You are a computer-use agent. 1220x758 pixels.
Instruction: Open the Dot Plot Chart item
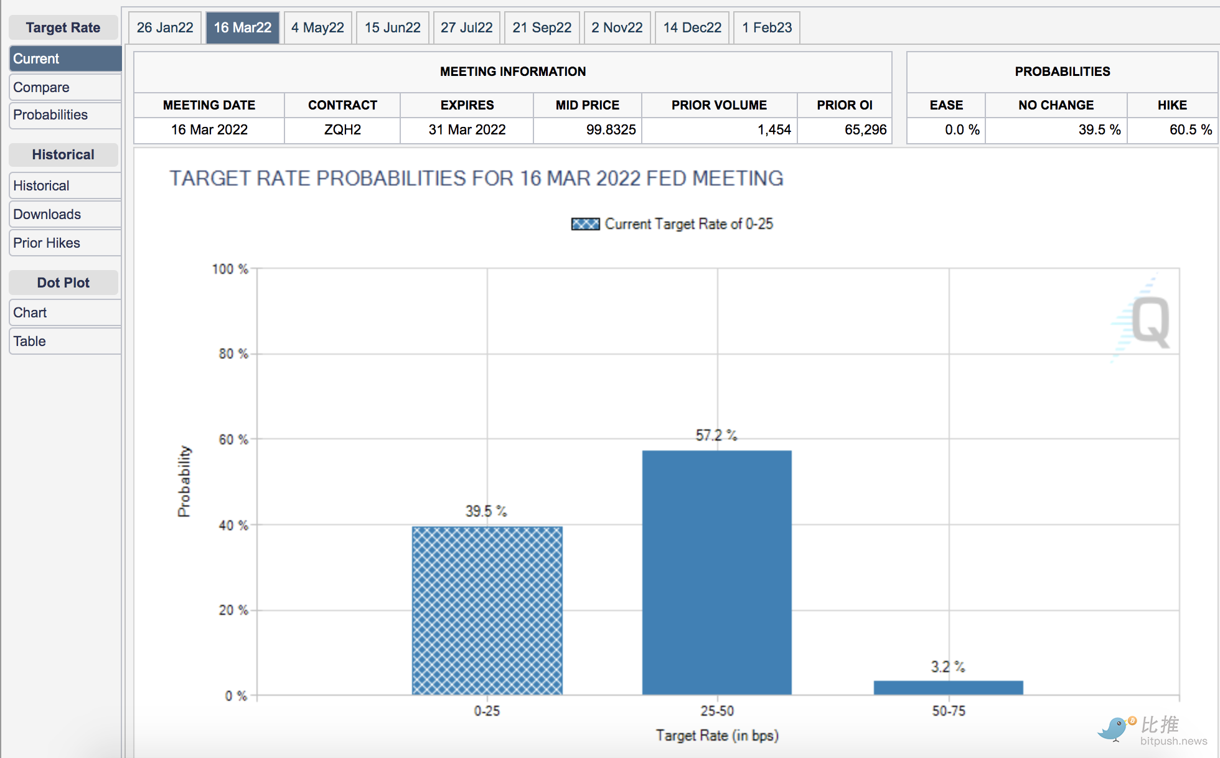click(65, 312)
